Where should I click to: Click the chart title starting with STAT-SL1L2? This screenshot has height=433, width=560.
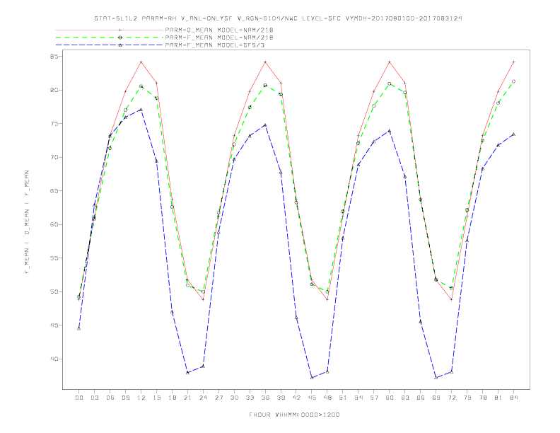(x=278, y=18)
